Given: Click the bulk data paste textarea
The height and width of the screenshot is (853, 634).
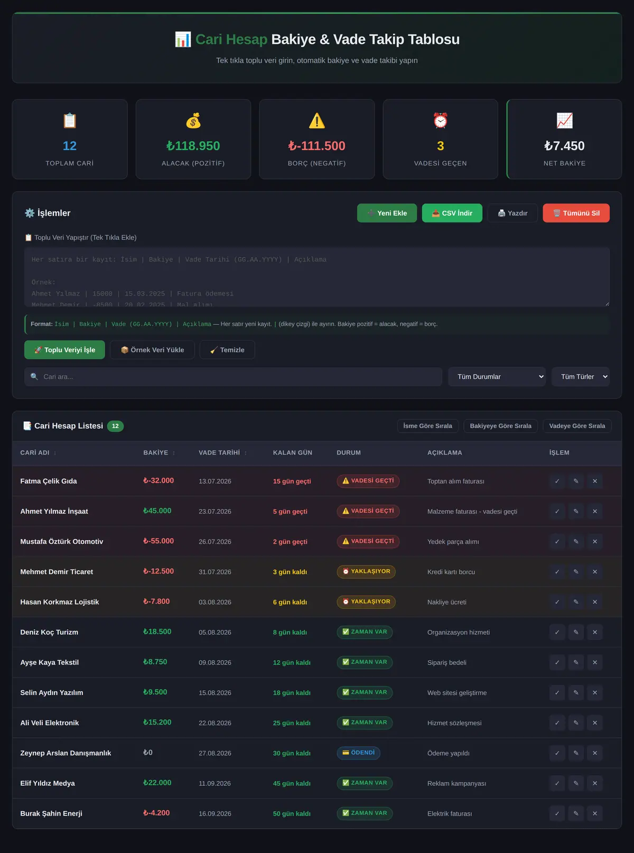Looking at the screenshot, I should pyautogui.click(x=317, y=277).
